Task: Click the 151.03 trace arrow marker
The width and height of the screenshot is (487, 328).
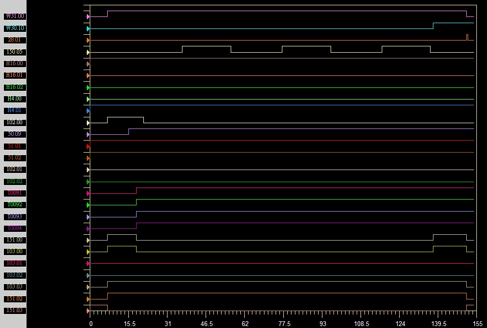Action: [88, 311]
